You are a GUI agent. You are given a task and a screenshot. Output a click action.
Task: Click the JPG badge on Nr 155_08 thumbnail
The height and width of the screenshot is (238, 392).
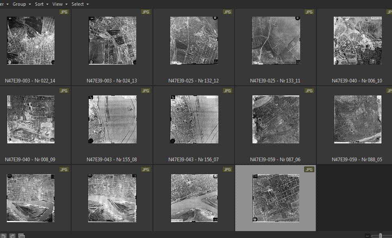click(x=146, y=91)
